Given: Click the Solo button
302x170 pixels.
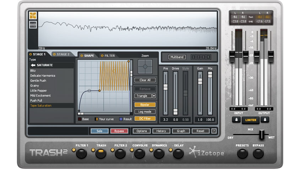Looking at the screenshot, I should 99,131.
